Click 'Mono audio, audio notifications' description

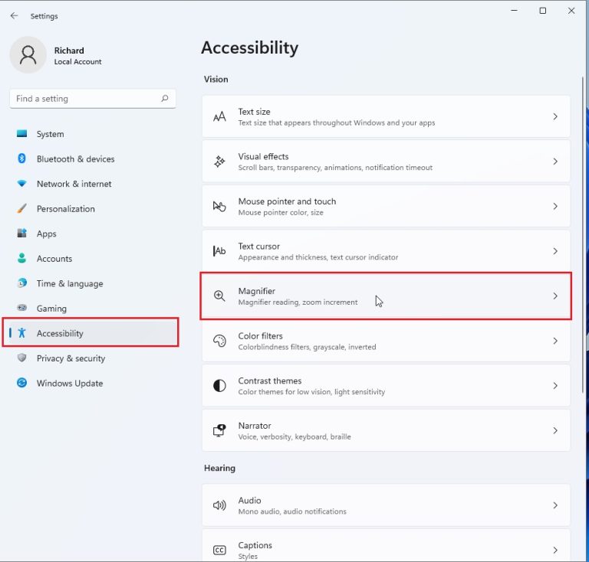pyautogui.click(x=292, y=511)
